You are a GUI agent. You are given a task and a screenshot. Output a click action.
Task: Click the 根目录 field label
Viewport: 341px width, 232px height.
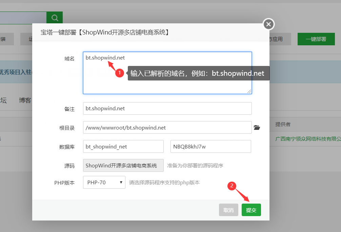[67, 128]
